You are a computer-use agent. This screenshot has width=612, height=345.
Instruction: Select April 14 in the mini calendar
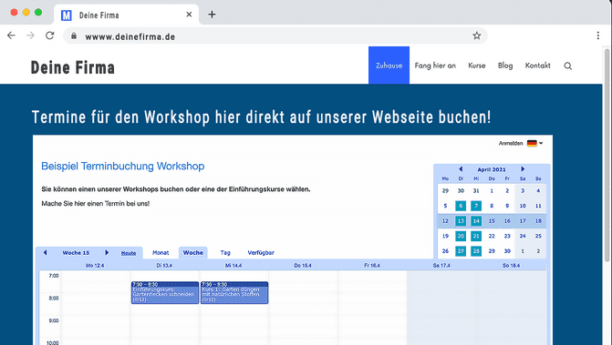click(x=476, y=221)
